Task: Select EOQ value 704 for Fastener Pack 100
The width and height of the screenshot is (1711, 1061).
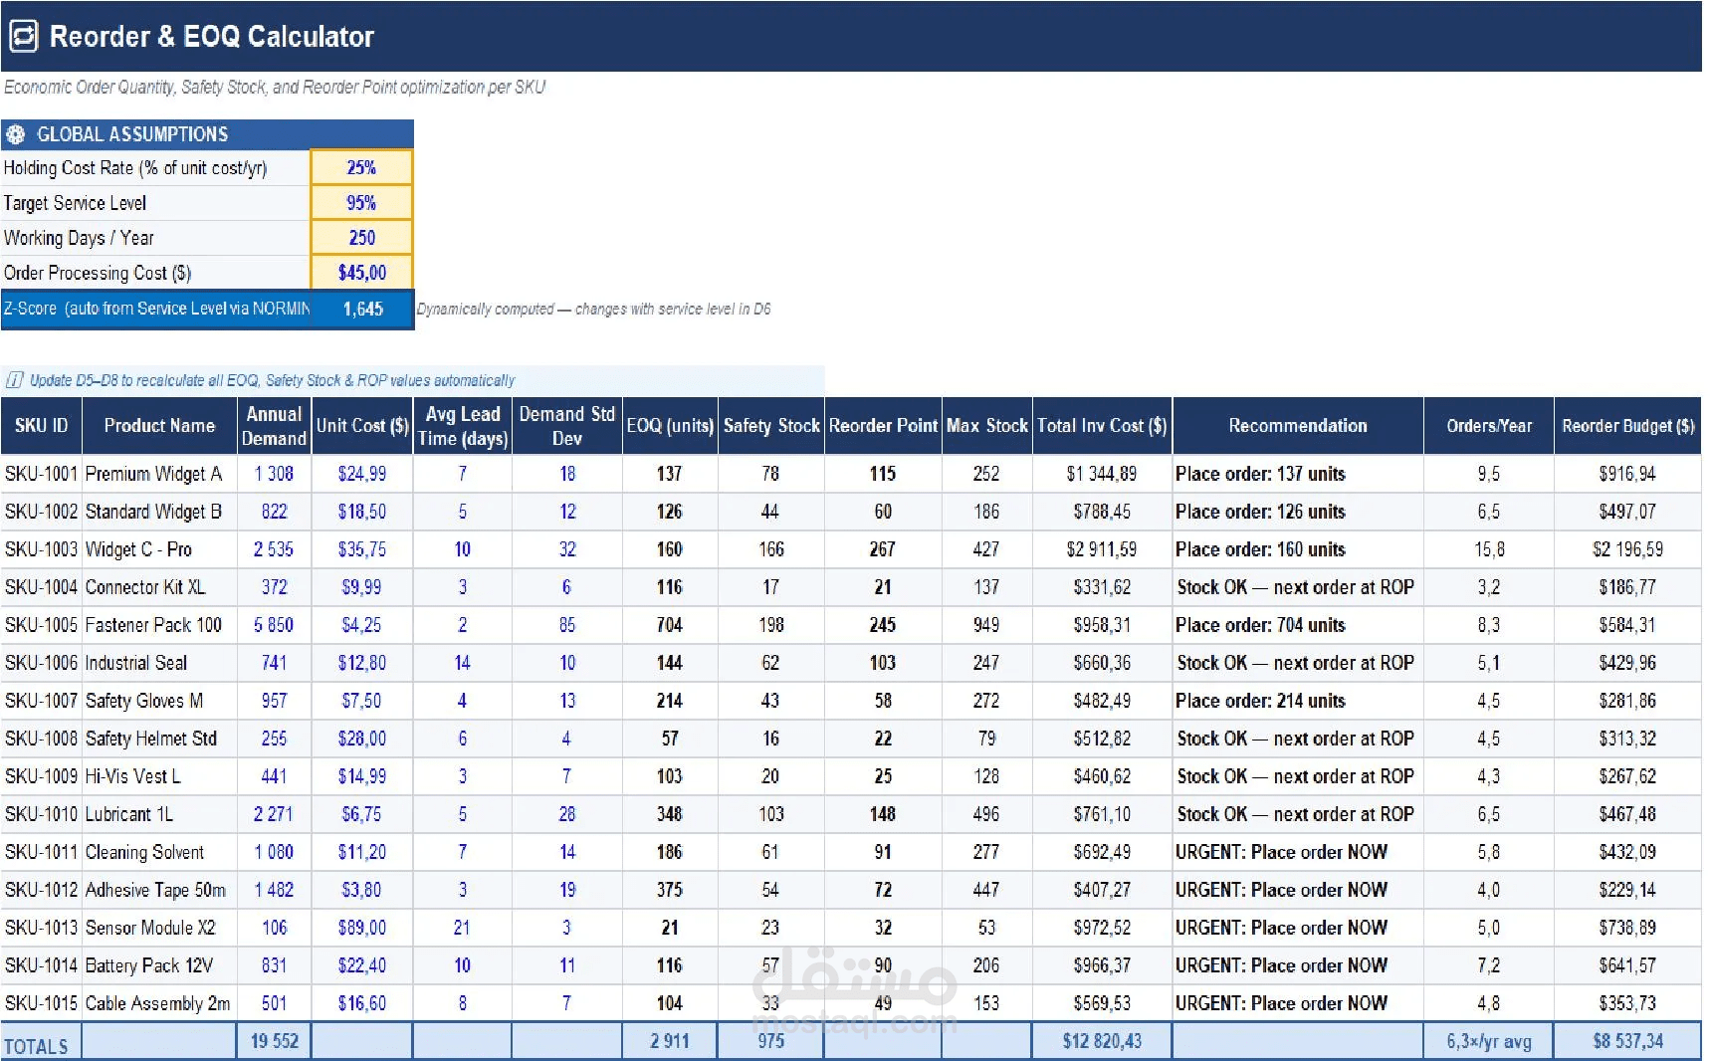Action: tap(670, 625)
